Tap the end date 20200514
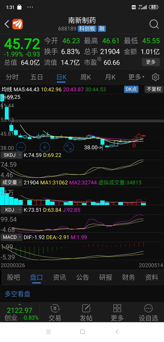 [x=151, y=265]
